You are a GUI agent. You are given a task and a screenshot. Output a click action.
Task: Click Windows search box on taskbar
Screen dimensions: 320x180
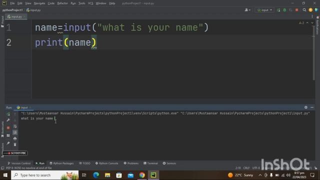44,175
